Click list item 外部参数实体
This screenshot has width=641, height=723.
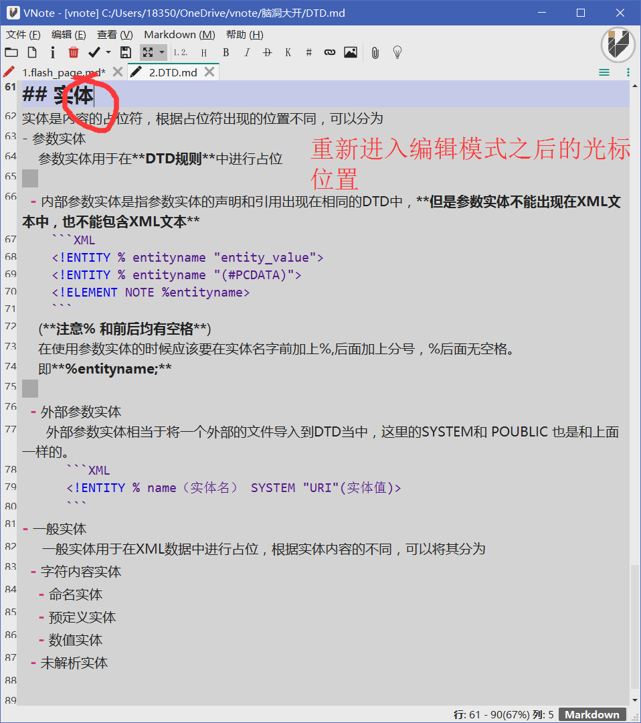(x=81, y=412)
